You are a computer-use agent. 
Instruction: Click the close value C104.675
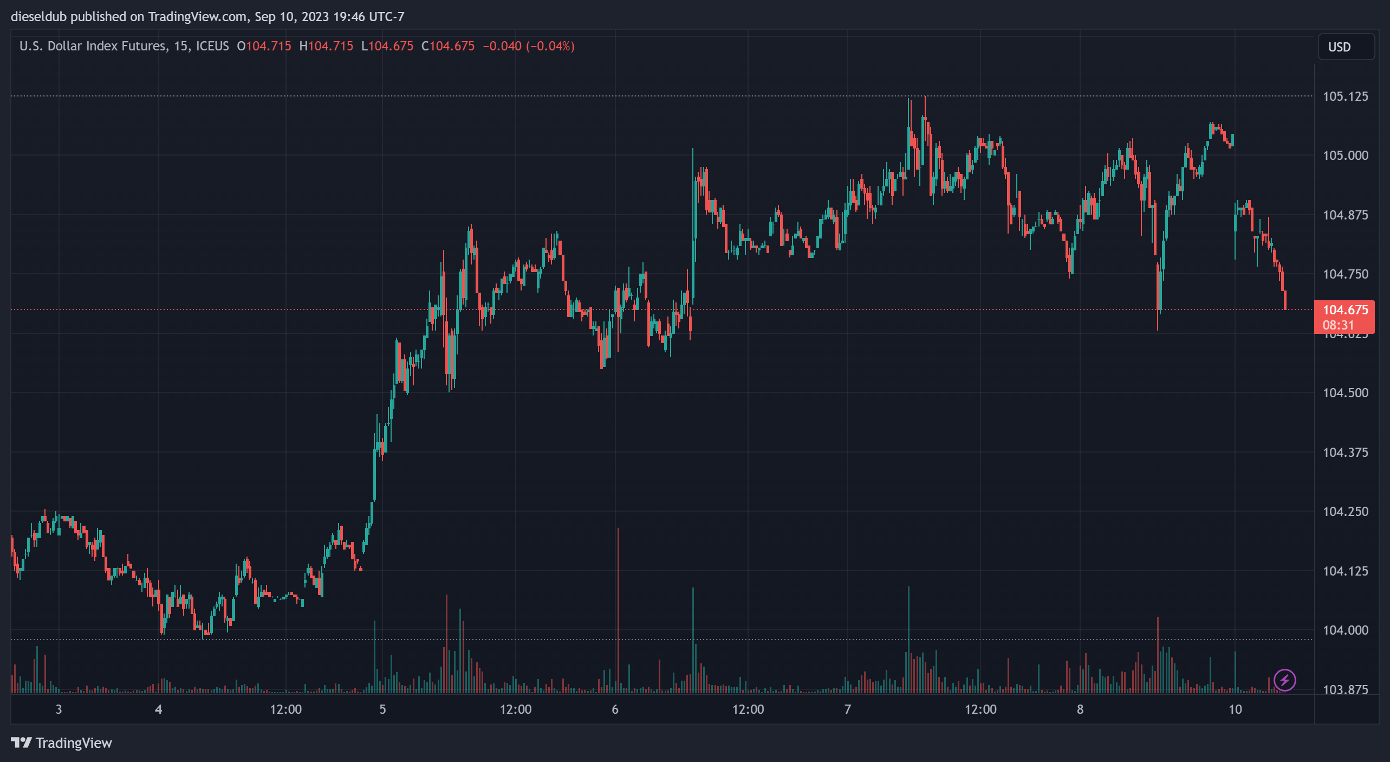(x=448, y=46)
